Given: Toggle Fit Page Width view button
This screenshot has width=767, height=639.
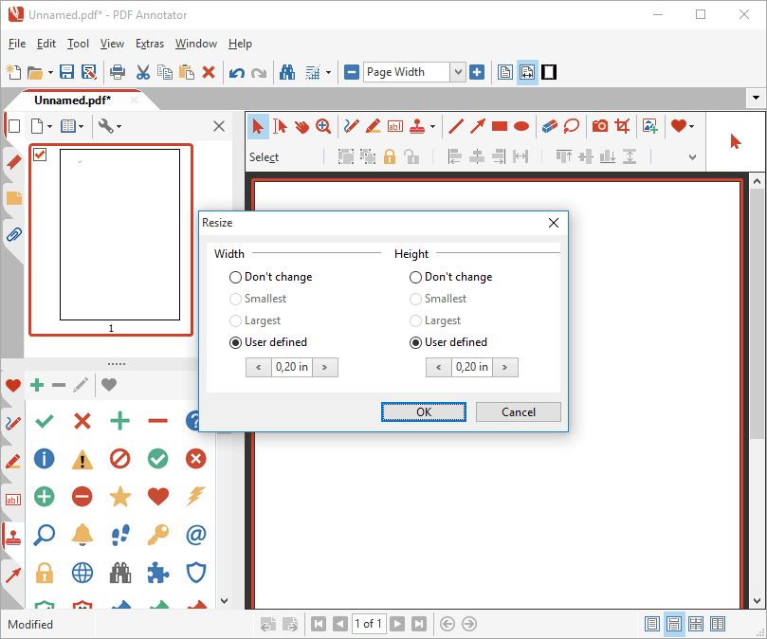Looking at the screenshot, I should [x=527, y=72].
